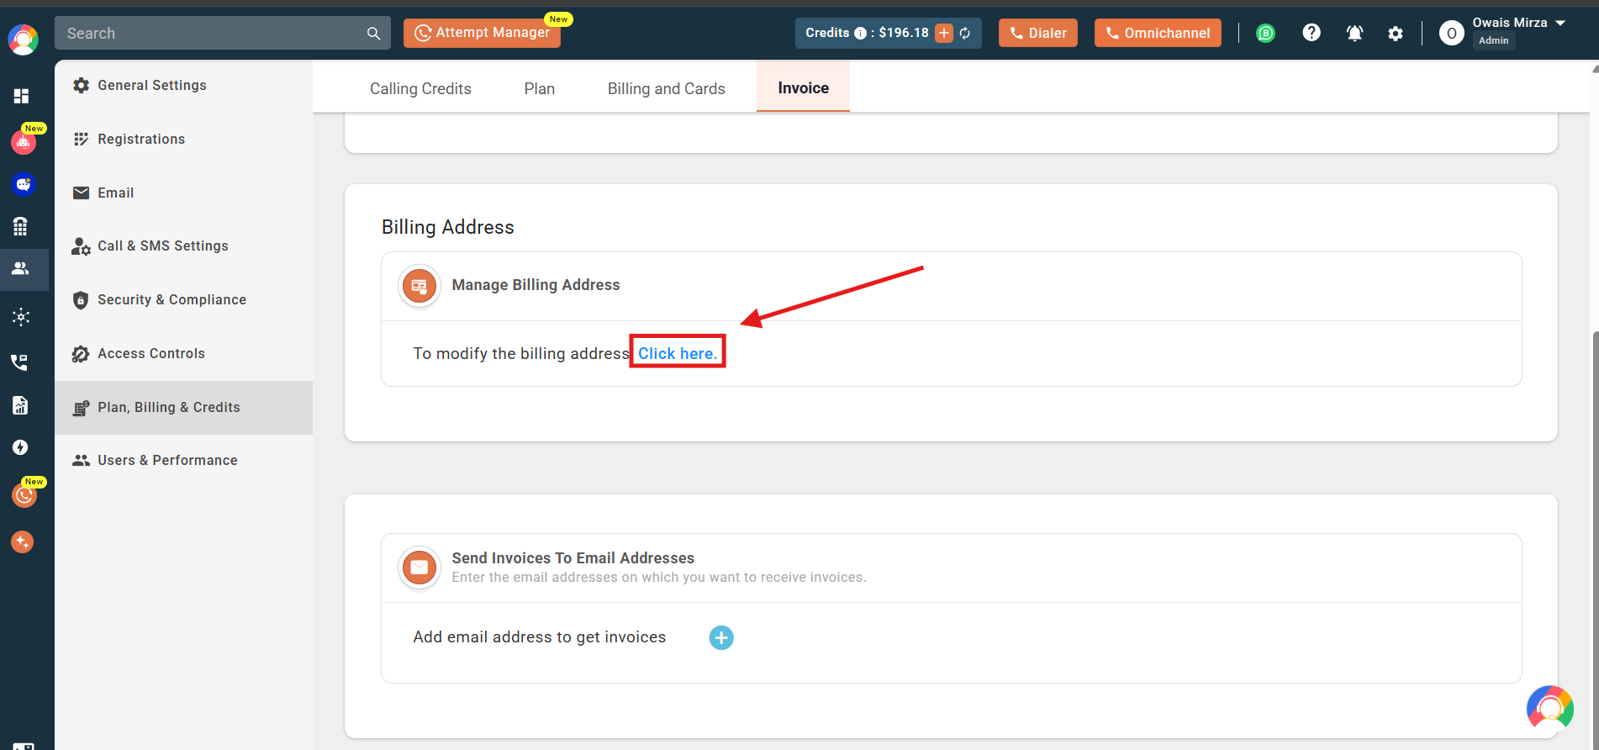Click the Admin role badge
1599x750 pixels.
(x=1494, y=40)
